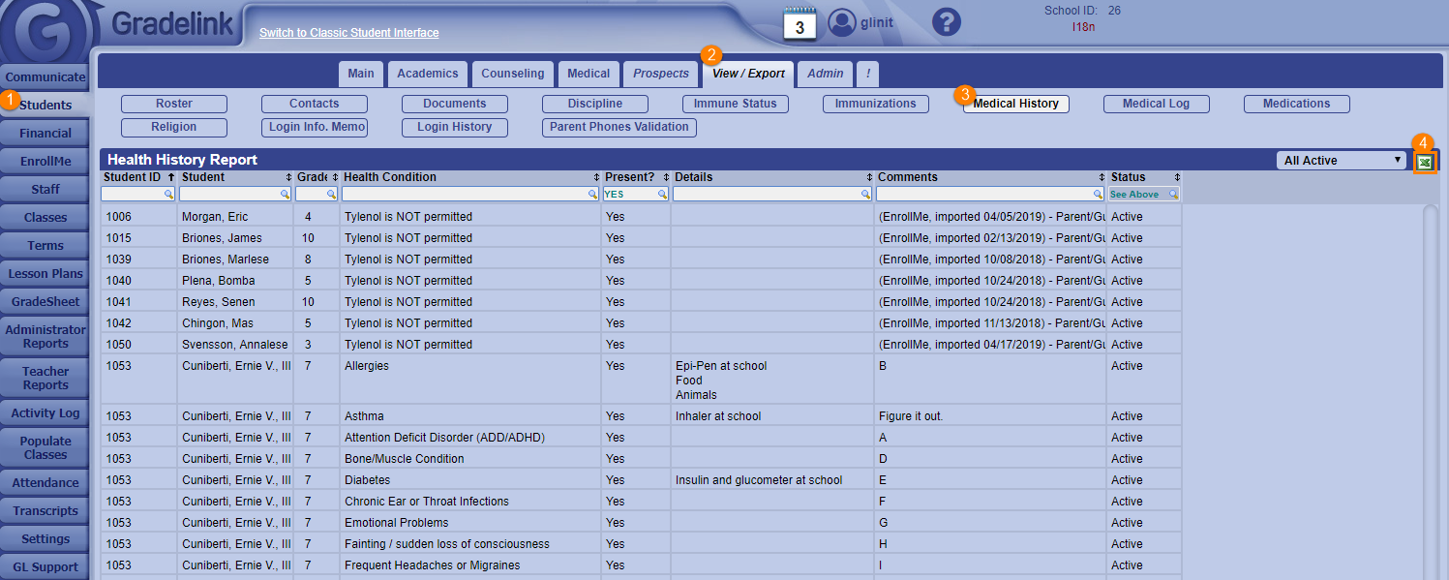
Task: Sort by Student ID column arrow
Action: tap(171, 177)
